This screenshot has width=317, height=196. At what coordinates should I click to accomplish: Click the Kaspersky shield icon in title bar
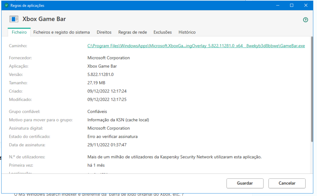6,5
